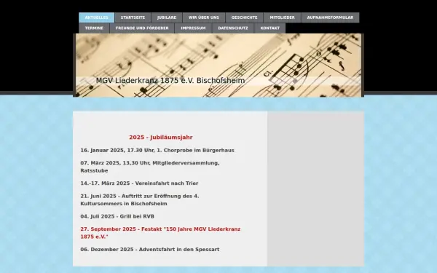
Task: Click the MGV Liederkranz 1875 e.V. Bischofsheim title
Action: (170, 81)
